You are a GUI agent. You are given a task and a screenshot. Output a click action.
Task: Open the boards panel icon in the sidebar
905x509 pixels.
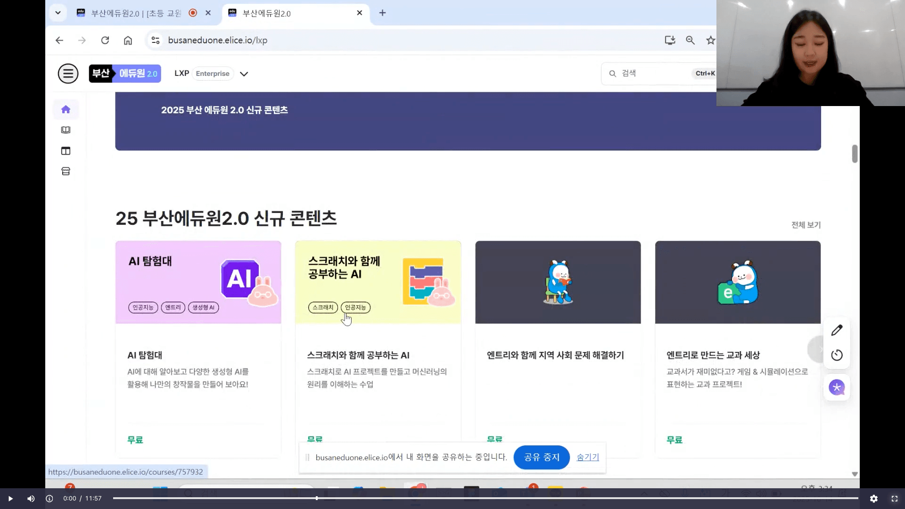coord(66,151)
